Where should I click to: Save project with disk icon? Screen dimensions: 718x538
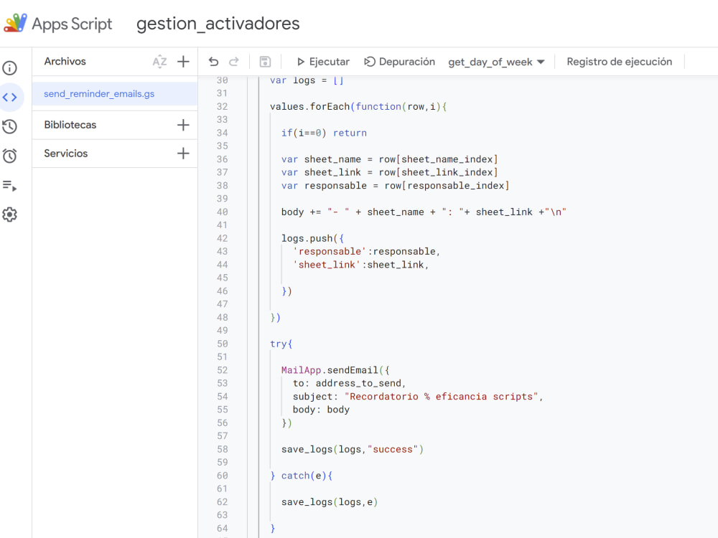pyautogui.click(x=265, y=61)
